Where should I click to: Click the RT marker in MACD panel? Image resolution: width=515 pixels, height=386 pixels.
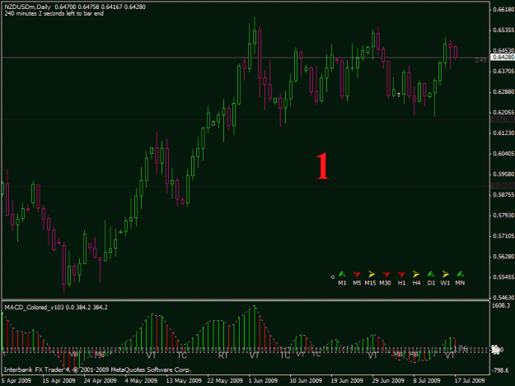[x=223, y=356]
